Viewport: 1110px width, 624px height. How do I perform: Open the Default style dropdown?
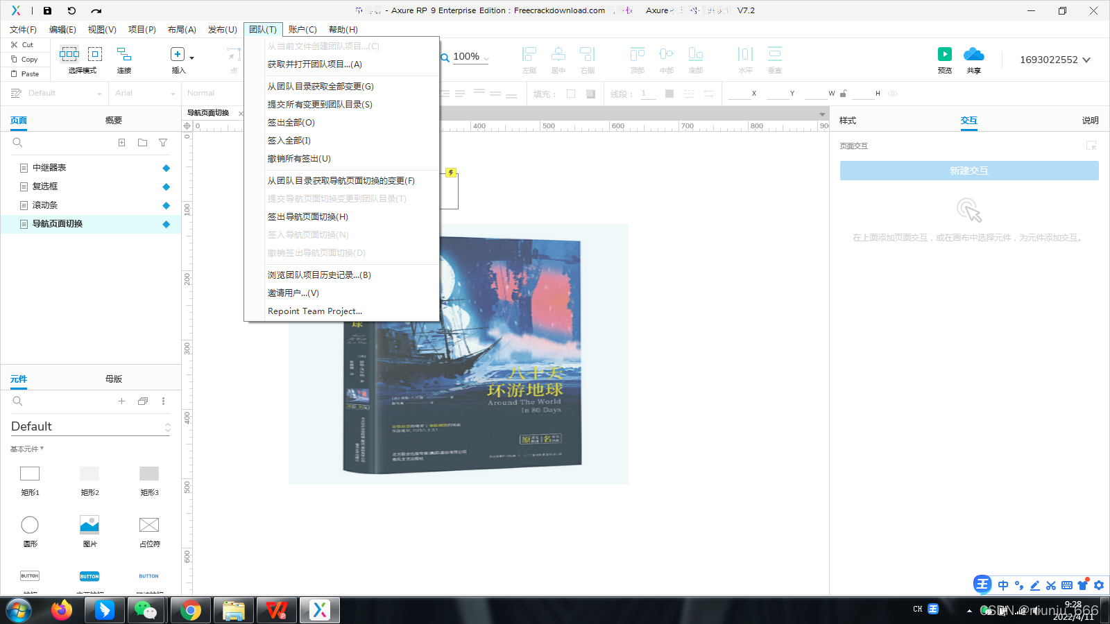coord(57,93)
